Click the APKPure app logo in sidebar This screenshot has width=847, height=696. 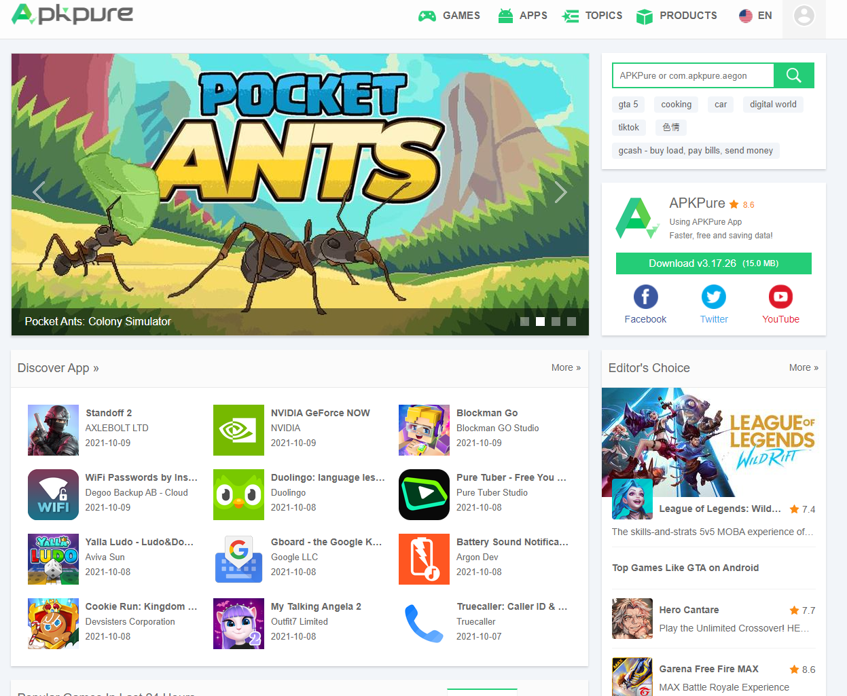637,218
